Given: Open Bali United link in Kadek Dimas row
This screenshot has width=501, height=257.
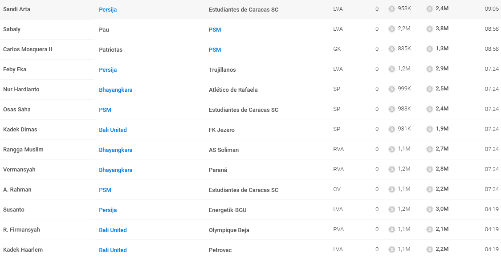Looking at the screenshot, I should 113,130.
